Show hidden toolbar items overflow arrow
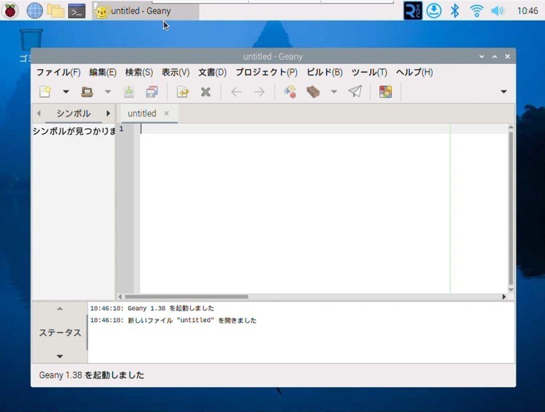Image resolution: width=545 pixels, height=412 pixels. [x=504, y=92]
